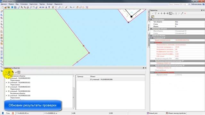Click the Кадастровый номер value field
The height and width of the screenshot is (115, 205).
click(x=190, y=40)
